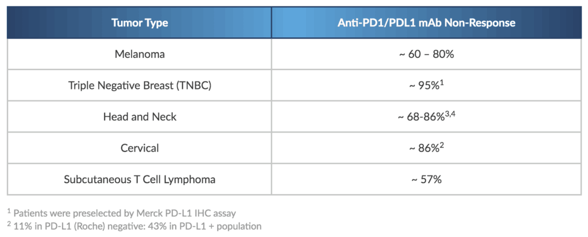
Task: Click the Head and Neck cell
Action: click(140, 117)
